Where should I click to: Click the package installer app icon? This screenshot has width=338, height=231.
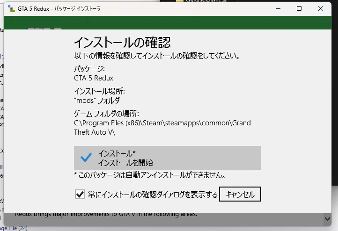[11, 8]
